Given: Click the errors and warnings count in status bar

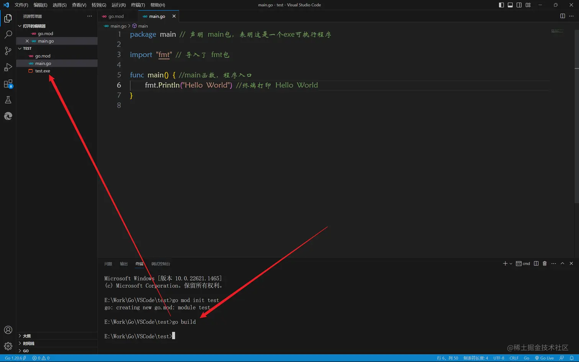Looking at the screenshot, I should 41,358.
